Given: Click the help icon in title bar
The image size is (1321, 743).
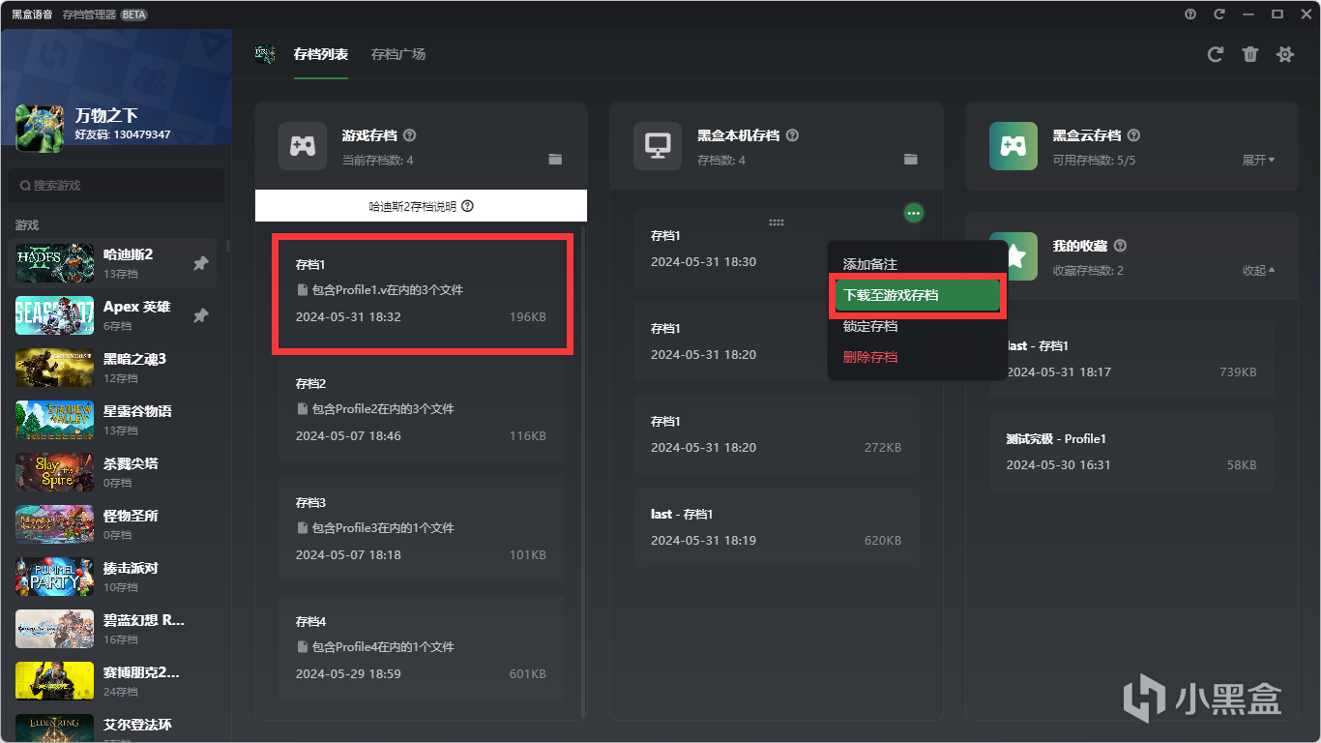Looking at the screenshot, I should [1190, 15].
